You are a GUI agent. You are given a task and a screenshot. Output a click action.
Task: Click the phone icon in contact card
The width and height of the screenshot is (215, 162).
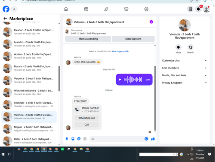[77, 109]
